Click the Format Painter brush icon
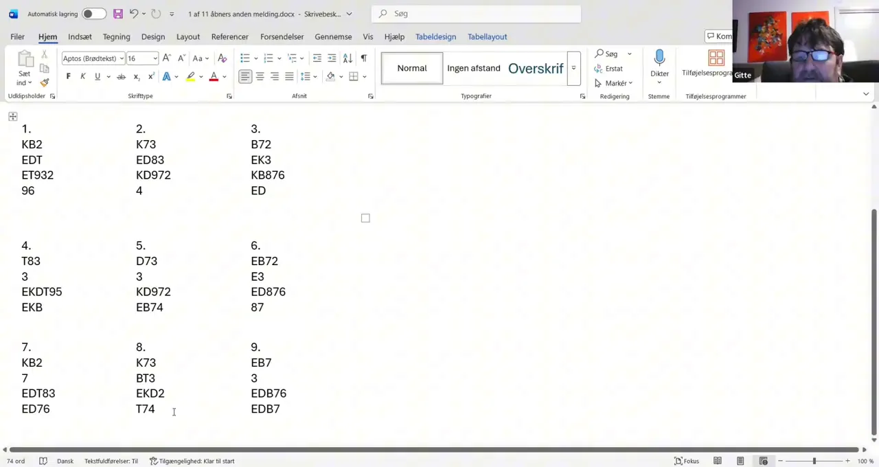The width and height of the screenshot is (879, 467). [x=45, y=82]
